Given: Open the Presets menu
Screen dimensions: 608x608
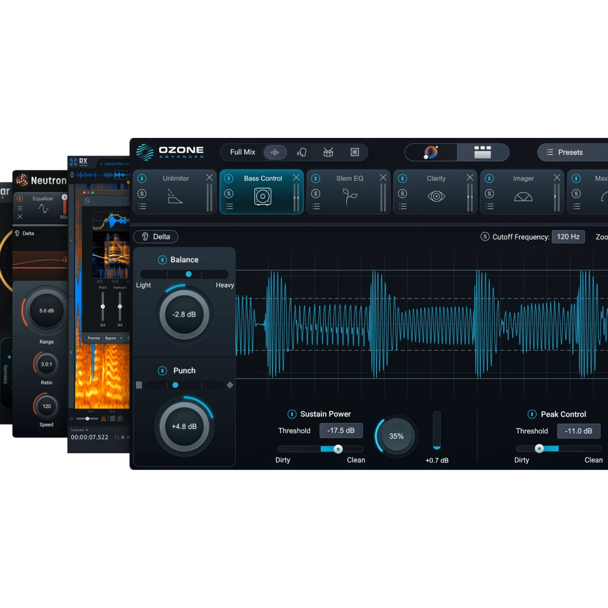Looking at the screenshot, I should (x=572, y=153).
